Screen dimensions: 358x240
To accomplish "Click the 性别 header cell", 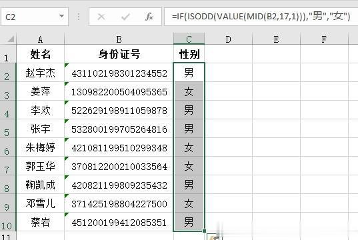I will (189, 54).
